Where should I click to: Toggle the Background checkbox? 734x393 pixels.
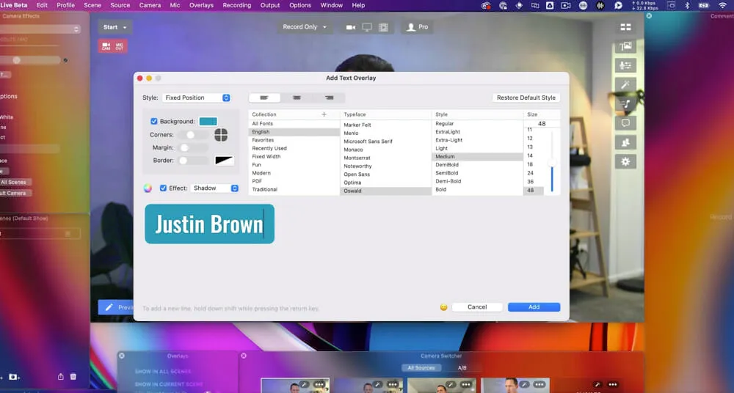[154, 122]
